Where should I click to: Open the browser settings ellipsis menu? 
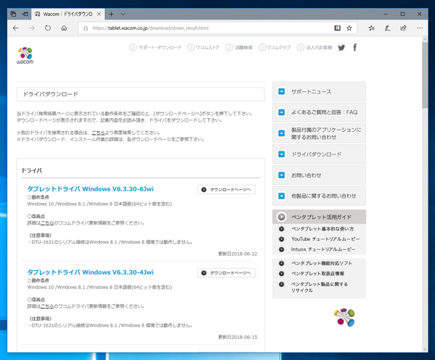pos(420,28)
